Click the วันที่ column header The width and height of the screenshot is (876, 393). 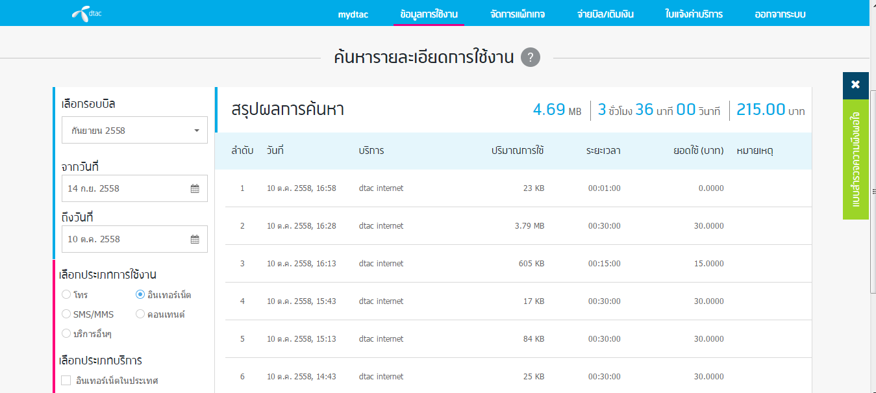click(x=275, y=151)
